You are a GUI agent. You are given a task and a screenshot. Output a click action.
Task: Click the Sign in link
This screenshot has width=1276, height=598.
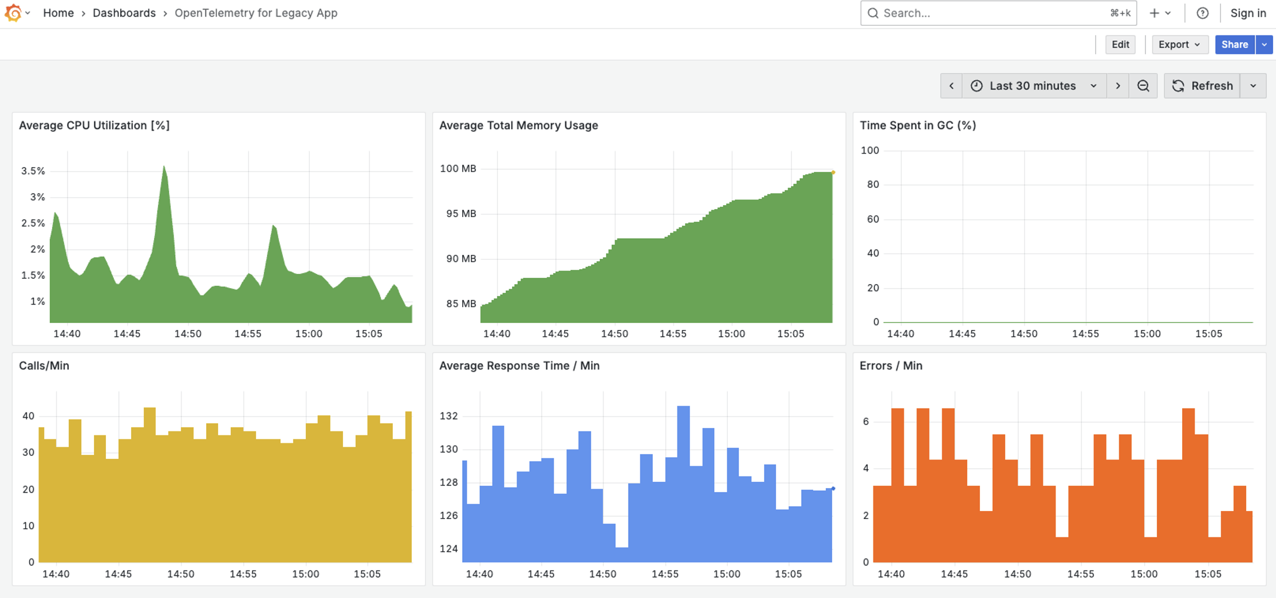1248,13
